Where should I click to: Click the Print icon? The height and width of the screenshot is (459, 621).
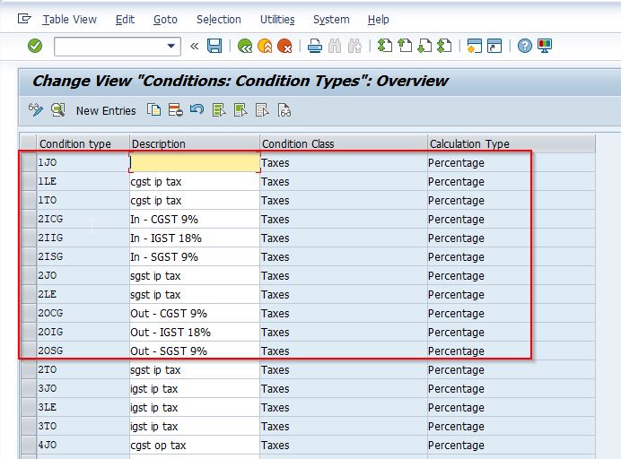coord(315,46)
